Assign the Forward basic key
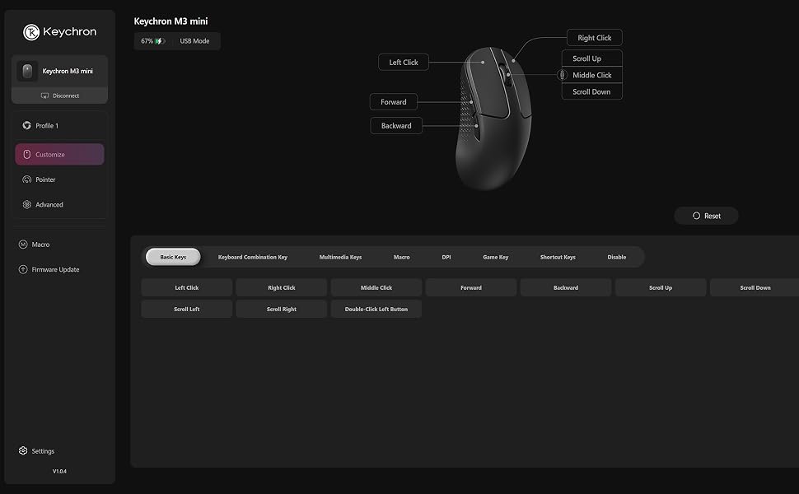Screen dimensions: 799x494 [x=471, y=287]
